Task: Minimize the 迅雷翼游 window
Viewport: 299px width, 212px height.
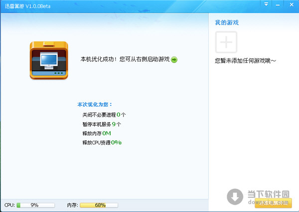Action: point(278,4)
